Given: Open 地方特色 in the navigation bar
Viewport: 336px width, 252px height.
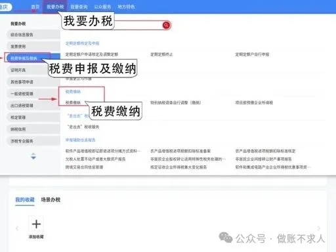Looking at the screenshot, I should (126, 7).
